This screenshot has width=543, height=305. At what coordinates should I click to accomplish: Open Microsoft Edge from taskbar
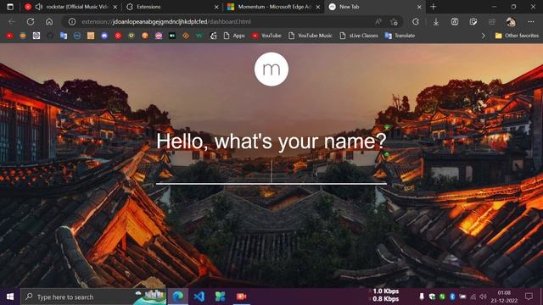(x=178, y=297)
